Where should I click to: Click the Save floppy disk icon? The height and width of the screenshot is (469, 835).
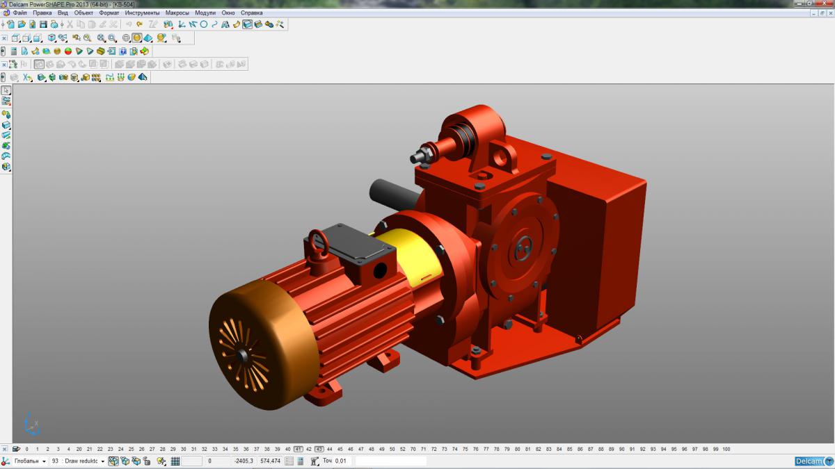(x=43, y=24)
